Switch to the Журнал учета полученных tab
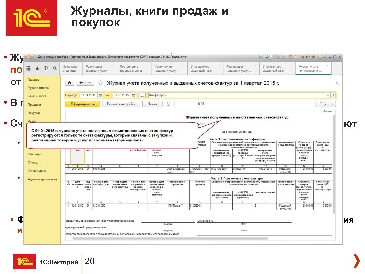365x274 pixels. tap(313, 68)
